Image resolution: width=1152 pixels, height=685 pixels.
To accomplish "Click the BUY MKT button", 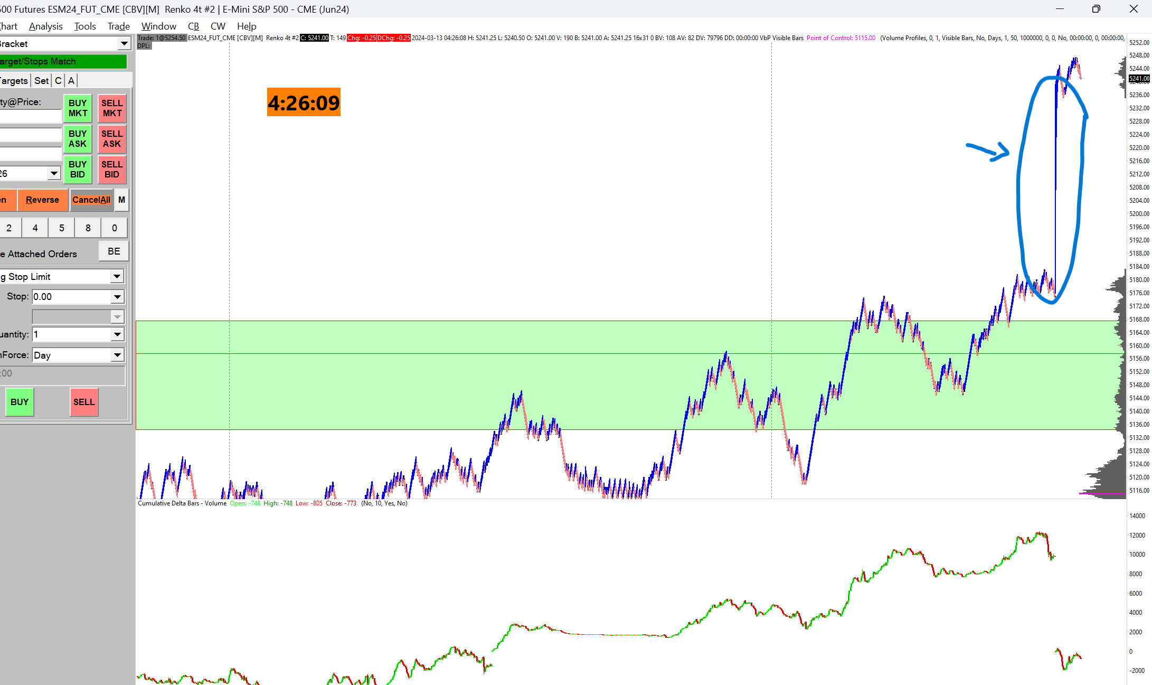I will coord(78,108).
